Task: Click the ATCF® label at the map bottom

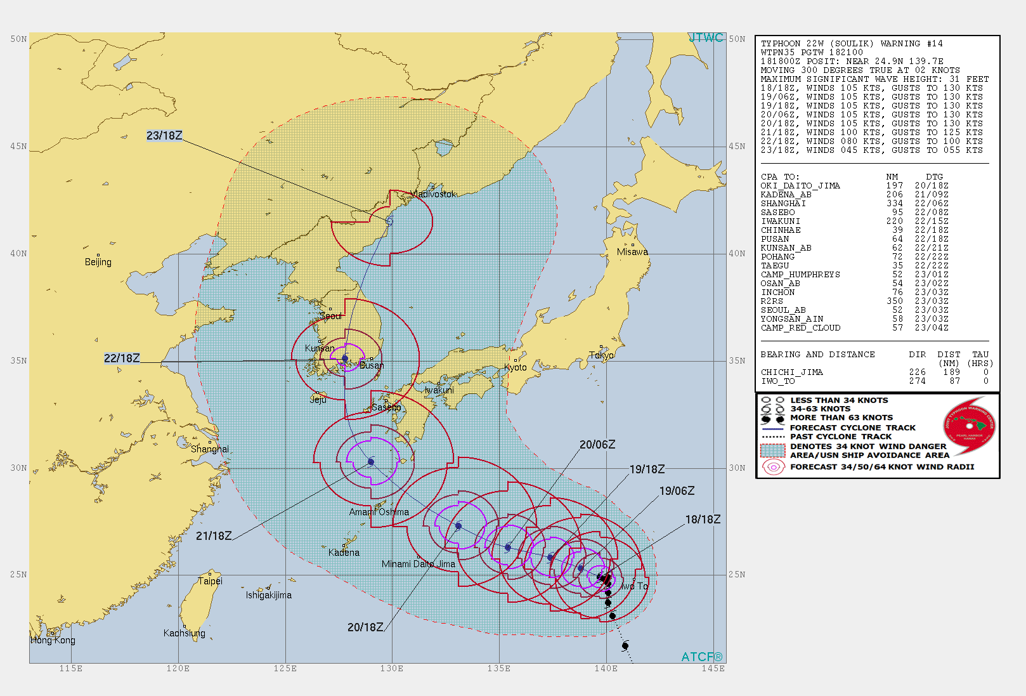Action: pyautogui.click(x=702, y=657)
